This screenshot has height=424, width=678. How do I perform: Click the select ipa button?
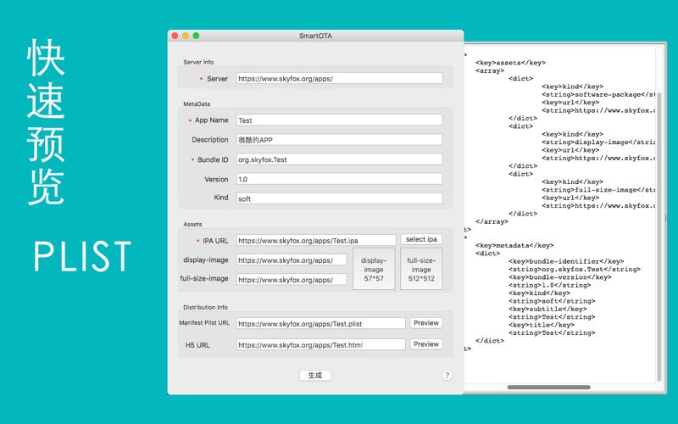pos(421,239)
